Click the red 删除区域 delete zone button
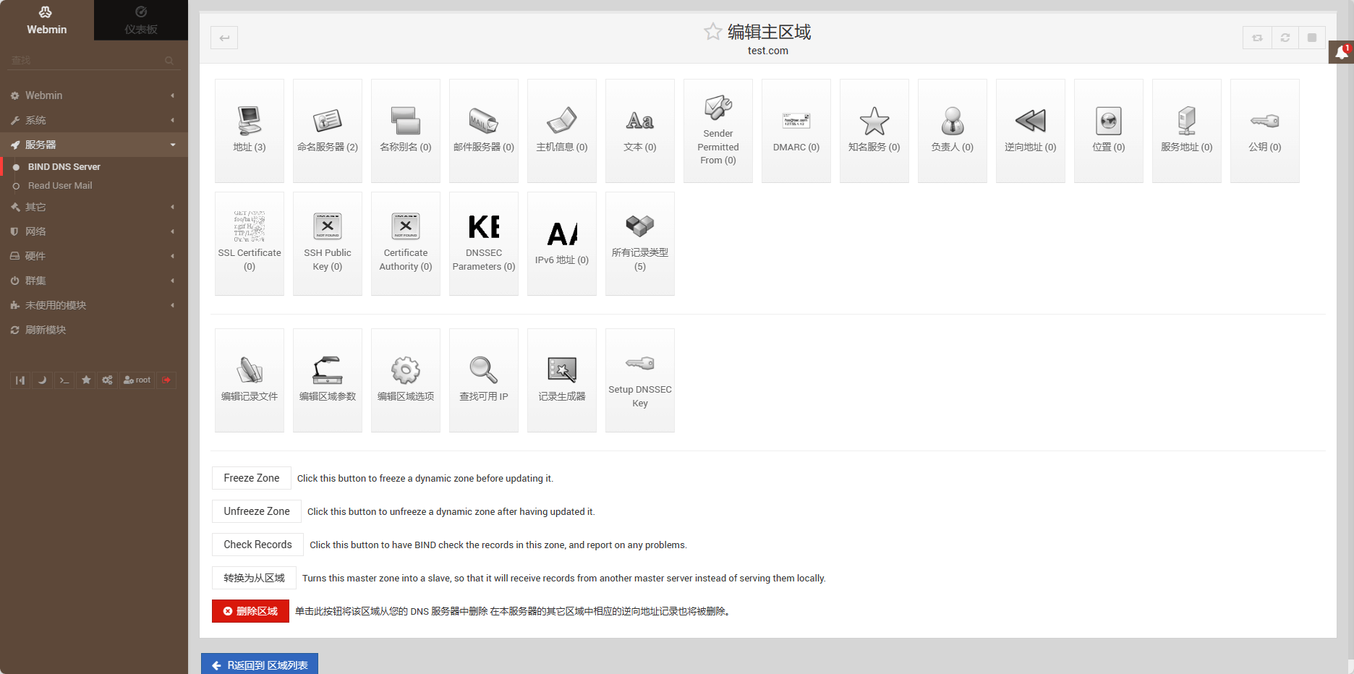 (x=250, y=611)
